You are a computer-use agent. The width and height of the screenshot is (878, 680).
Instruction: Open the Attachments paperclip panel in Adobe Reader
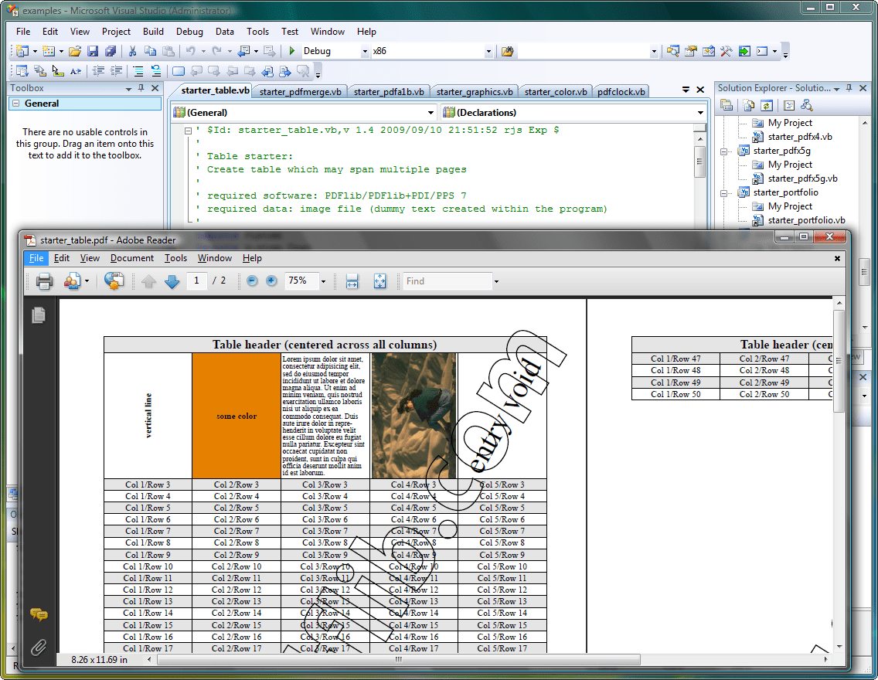pyautogui.click(x=39, y=648)
